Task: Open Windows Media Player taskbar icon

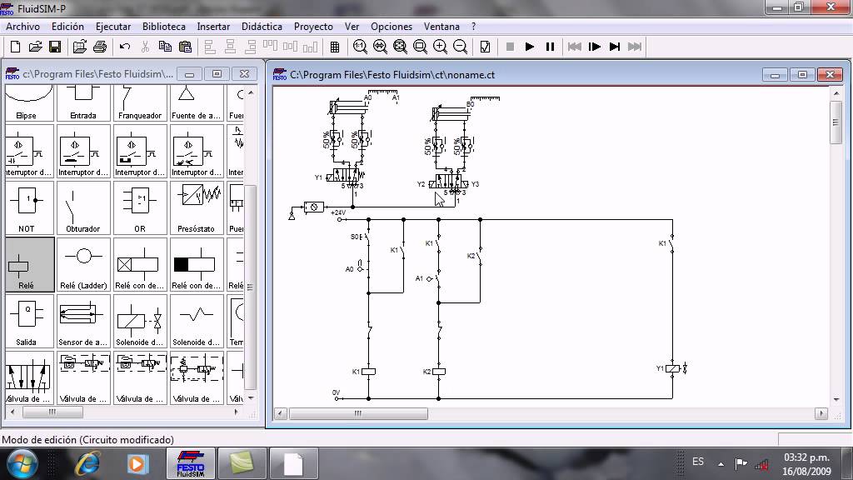Action: click(x=137, y=464)
